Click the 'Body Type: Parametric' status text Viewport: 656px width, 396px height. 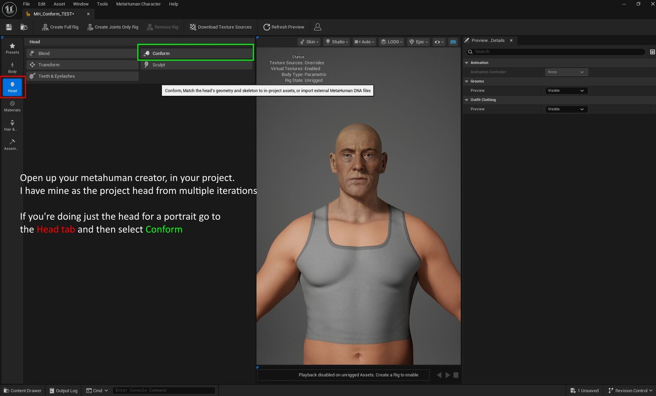pos(304,75)
